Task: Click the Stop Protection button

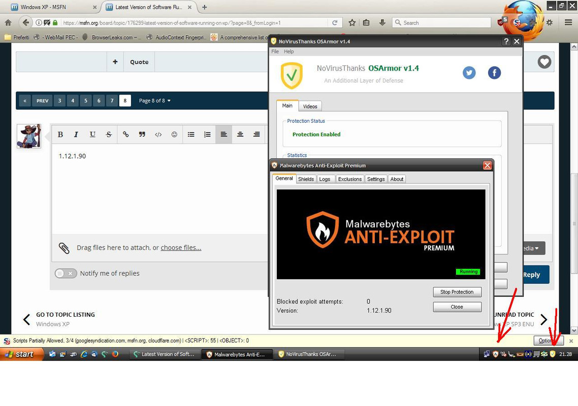Action: coord(457,292)
